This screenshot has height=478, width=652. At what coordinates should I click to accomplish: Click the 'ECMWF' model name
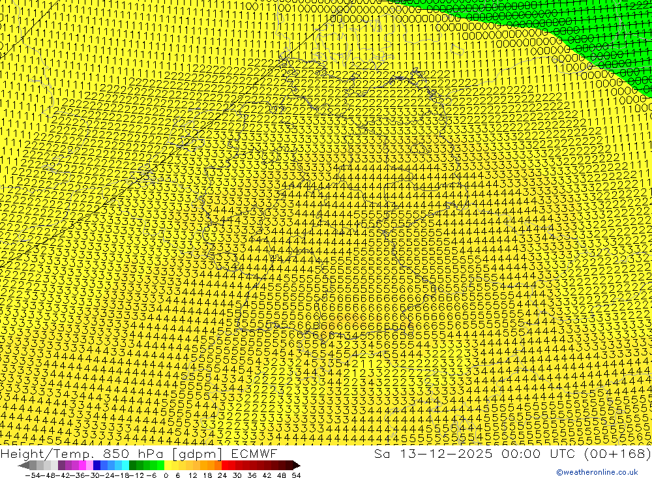(254, 454)
